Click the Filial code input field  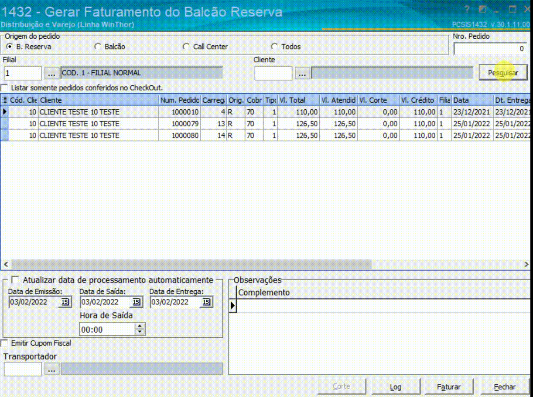click(23, 74)
